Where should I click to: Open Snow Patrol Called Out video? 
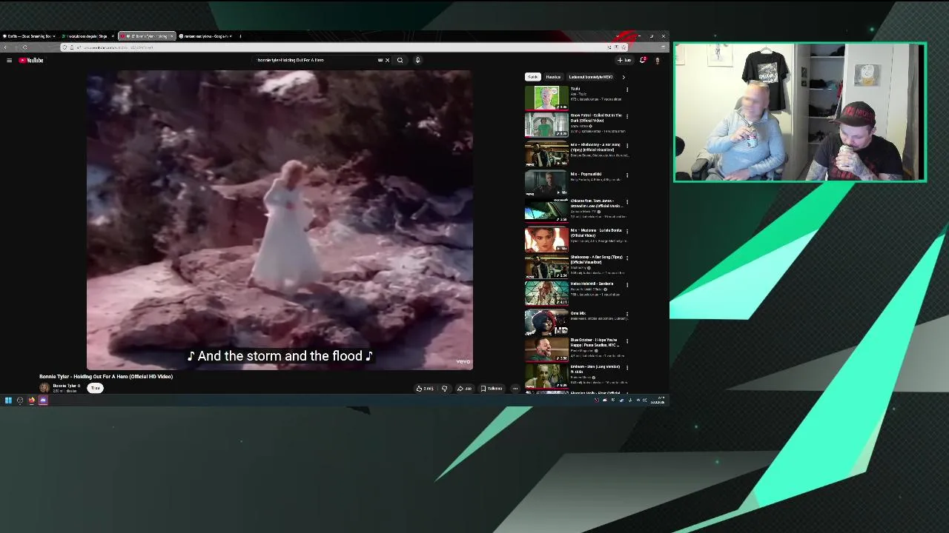pos(546,124)
